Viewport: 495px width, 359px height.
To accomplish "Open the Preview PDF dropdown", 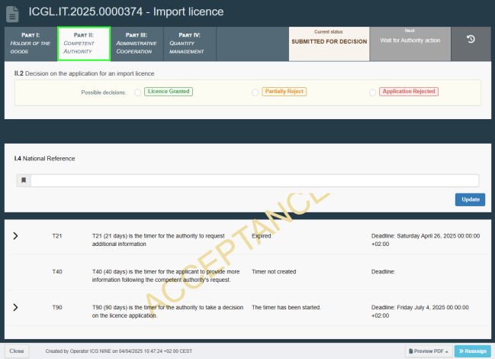I will tap(428, 351).
